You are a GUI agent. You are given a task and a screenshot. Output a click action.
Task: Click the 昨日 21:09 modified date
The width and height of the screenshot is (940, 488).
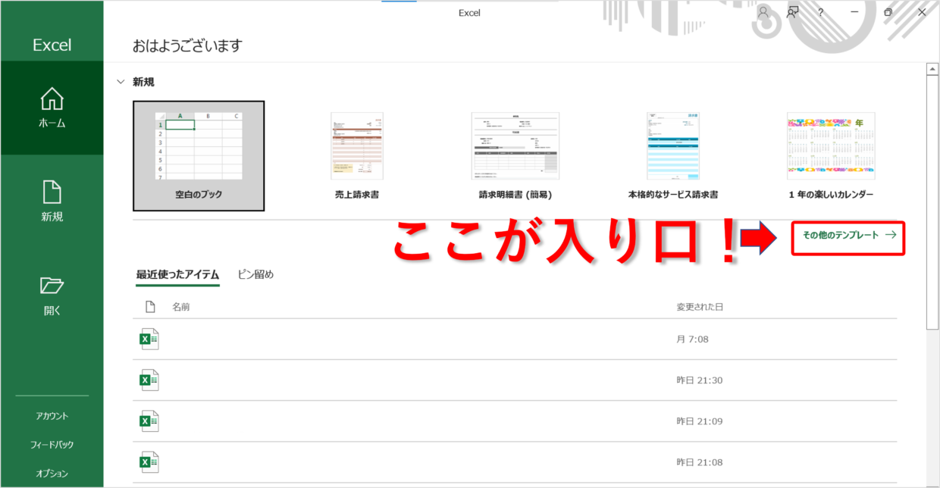pyautogui.click(x=699, y=421)
